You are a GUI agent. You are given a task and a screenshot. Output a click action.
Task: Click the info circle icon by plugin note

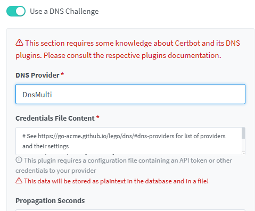click(x=19, y=160)
